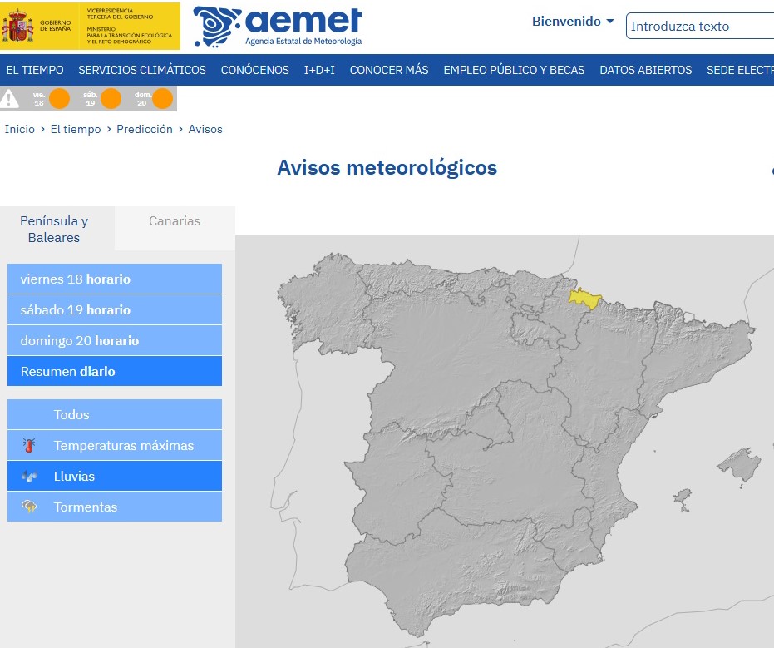Viewport: 774px width, 648px height.
Task: Go to the Inicio breadcrumb link
Action: (20, 130)
